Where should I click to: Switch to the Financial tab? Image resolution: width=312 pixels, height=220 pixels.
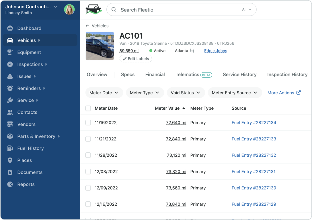click(155, 74)
